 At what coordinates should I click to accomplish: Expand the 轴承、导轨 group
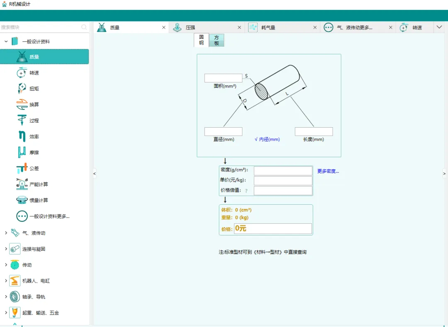(x=6, y=297)
